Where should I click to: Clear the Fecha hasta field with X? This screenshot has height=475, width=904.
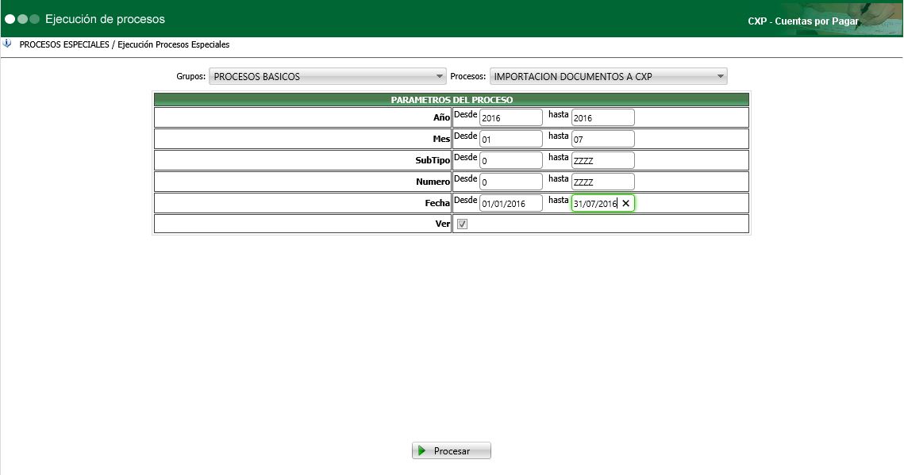point(625,203)
